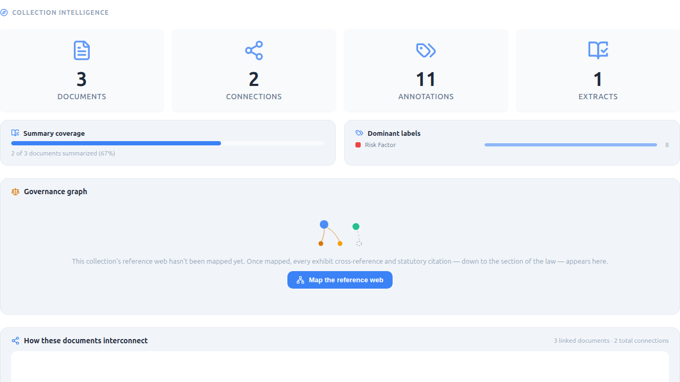The height and width of the screenshot is (382, 680).
Task: Click the Map the reference web button
Action: [340, 280]
